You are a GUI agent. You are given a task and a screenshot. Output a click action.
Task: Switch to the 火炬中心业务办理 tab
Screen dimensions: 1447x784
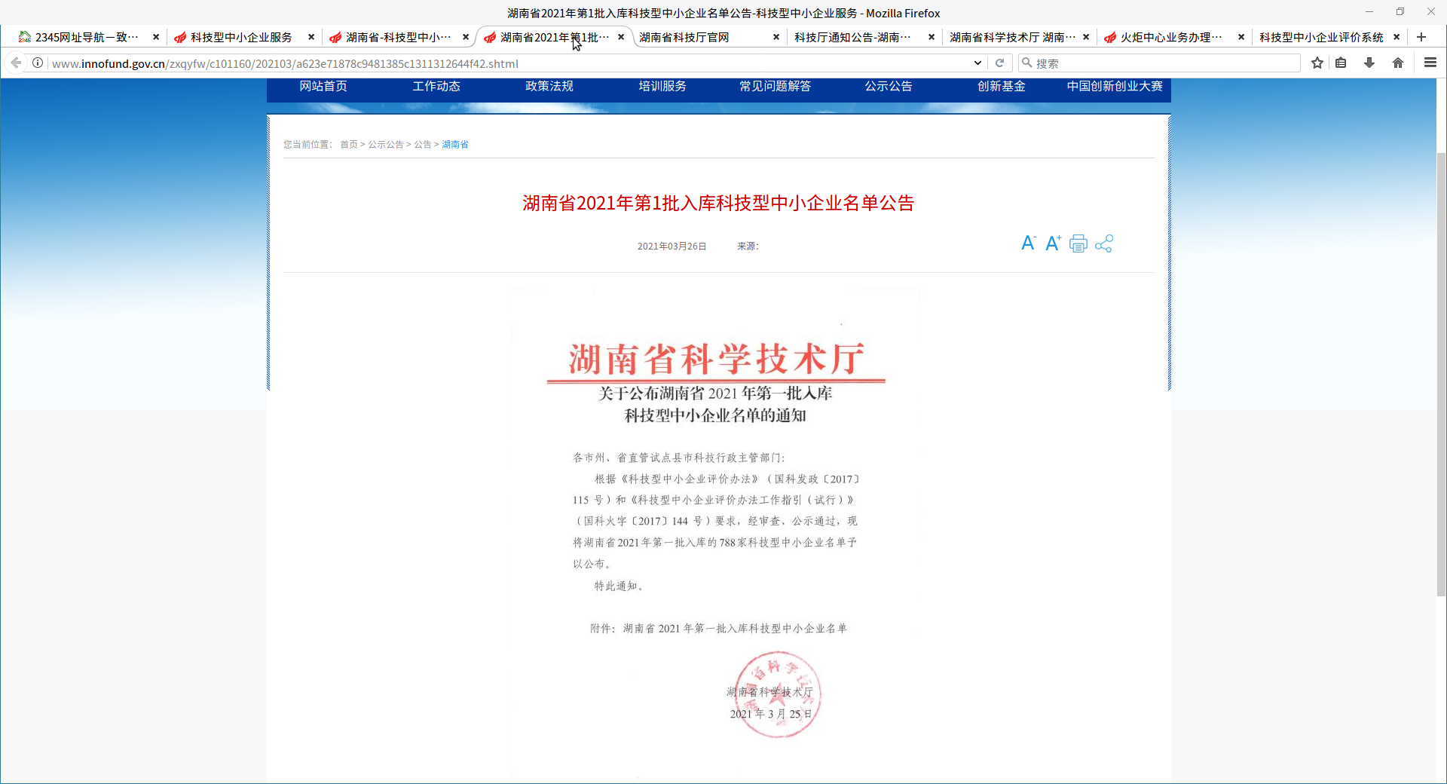coord(1170,37)
